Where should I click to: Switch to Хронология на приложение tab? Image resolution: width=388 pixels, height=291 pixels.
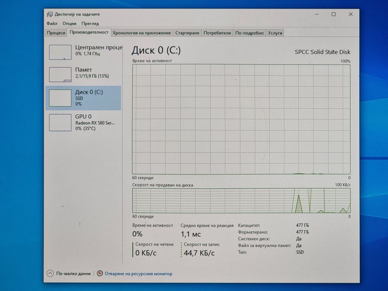142,33
